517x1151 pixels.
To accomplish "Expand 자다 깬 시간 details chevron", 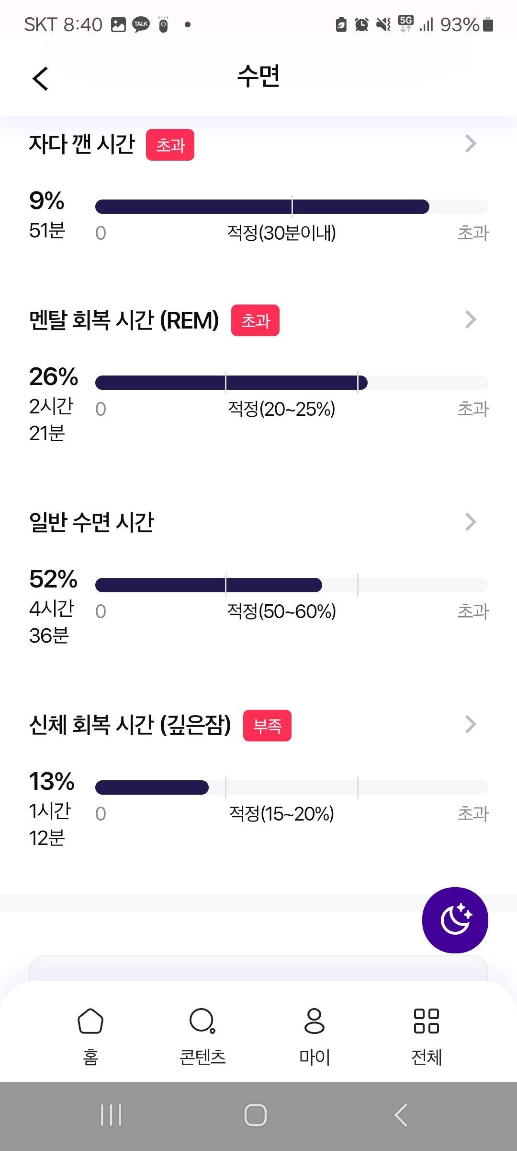I will point(471,143).
